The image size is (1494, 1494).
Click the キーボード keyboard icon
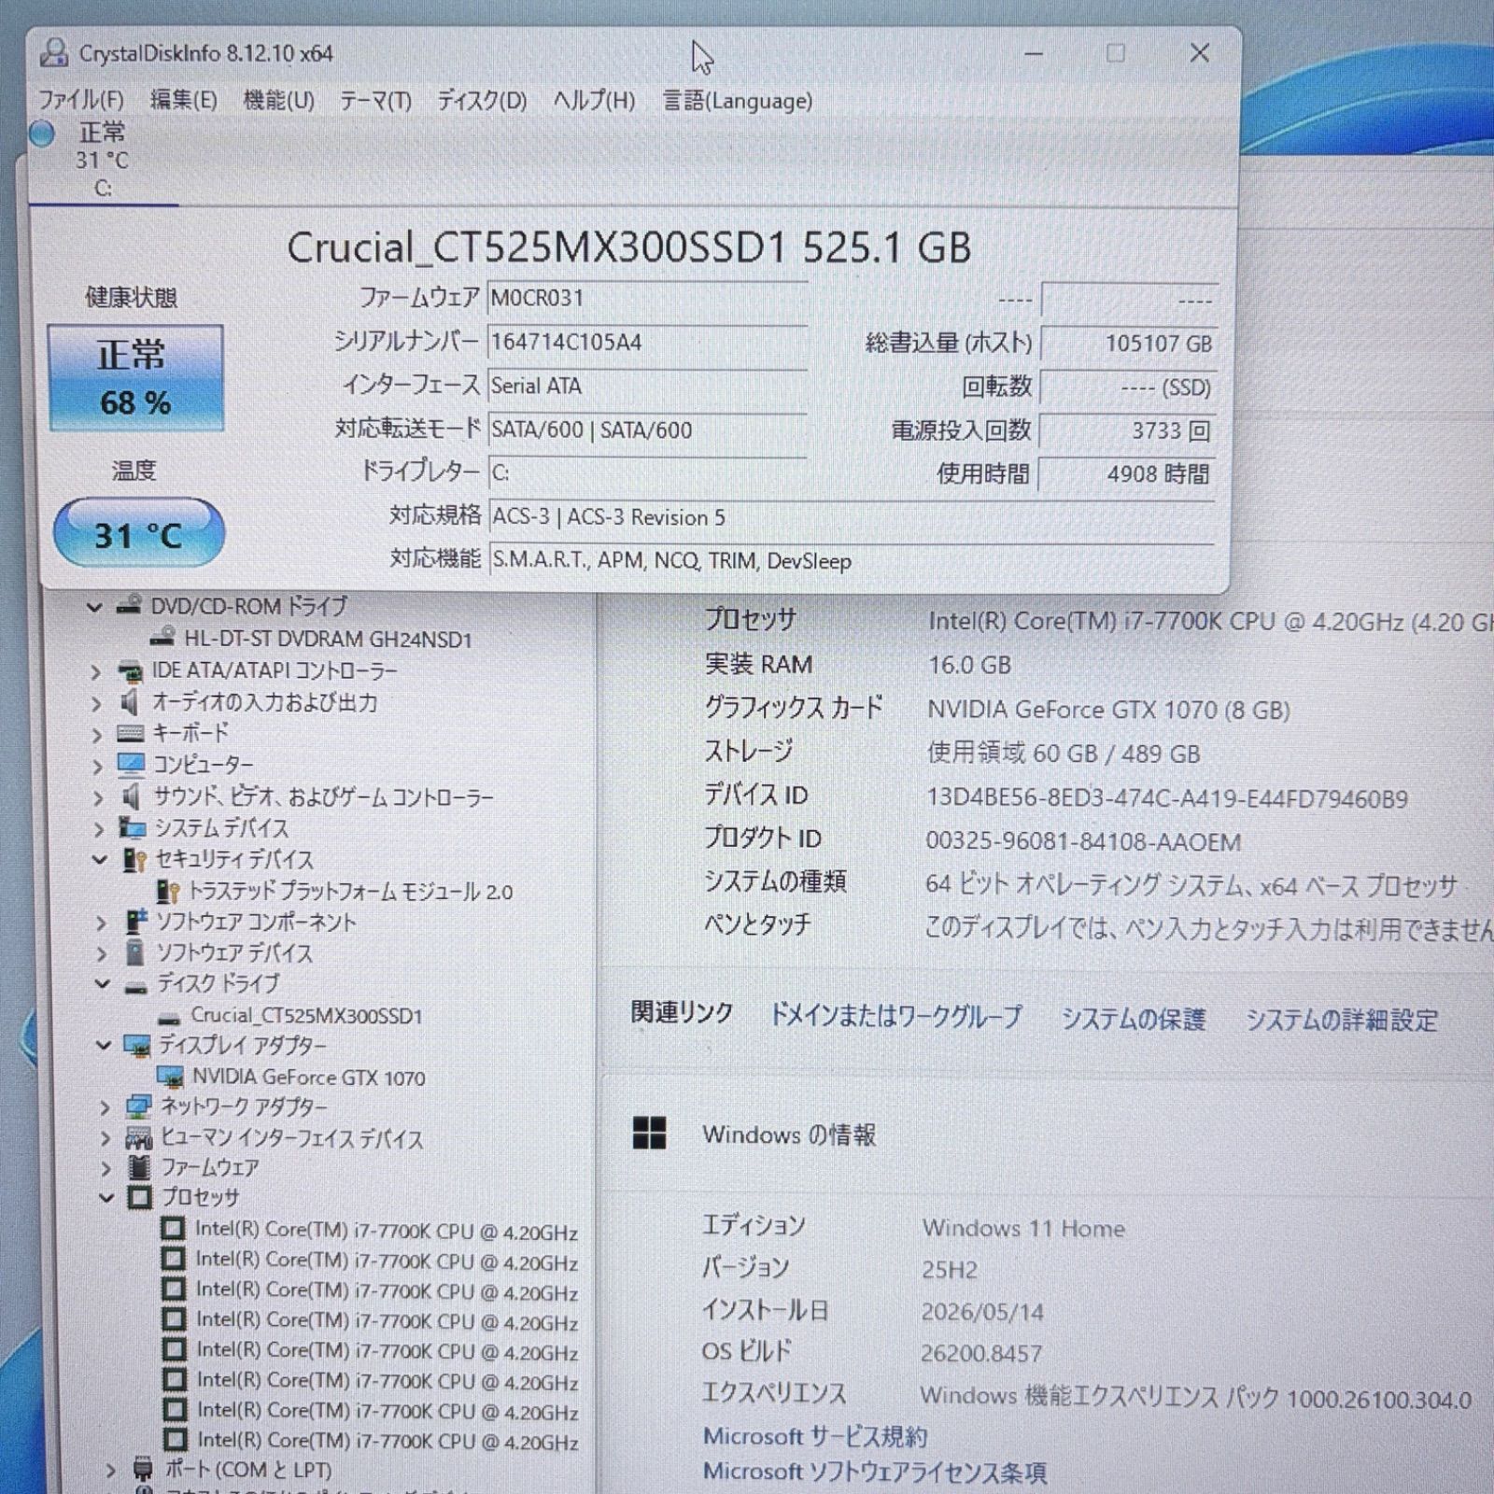131,733
